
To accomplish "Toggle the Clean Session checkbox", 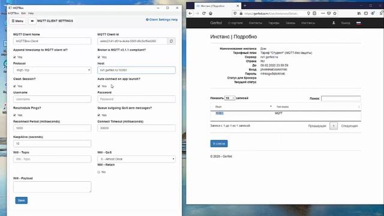I will (14, 86).
